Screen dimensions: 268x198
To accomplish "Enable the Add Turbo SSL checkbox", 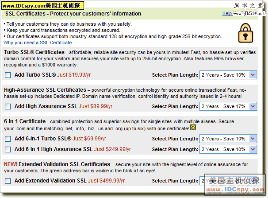I will pos(8,75).
